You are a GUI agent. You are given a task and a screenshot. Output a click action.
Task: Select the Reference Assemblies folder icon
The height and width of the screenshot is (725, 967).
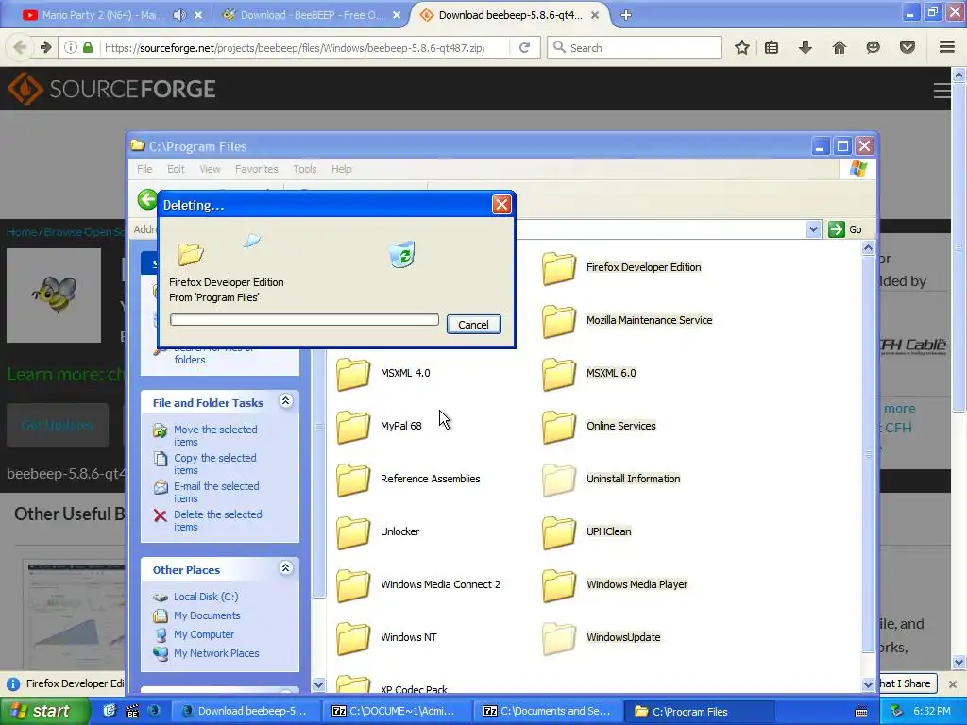[x=353, y=480]
